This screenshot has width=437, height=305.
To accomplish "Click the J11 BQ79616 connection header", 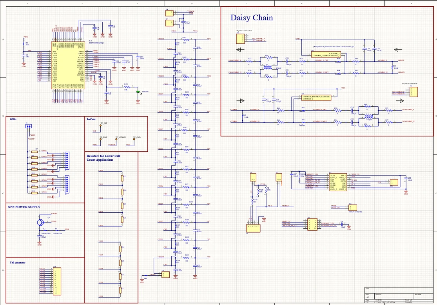I will (x=413, y=91).
